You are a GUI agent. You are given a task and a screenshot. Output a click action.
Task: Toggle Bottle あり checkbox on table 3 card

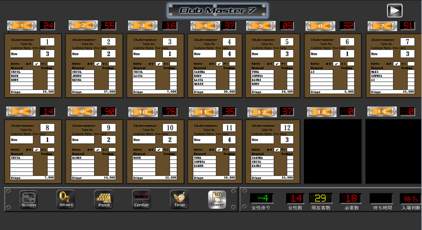(159, 64)
